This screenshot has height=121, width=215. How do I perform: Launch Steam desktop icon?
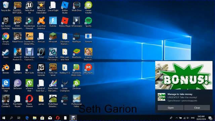[6, 53]
